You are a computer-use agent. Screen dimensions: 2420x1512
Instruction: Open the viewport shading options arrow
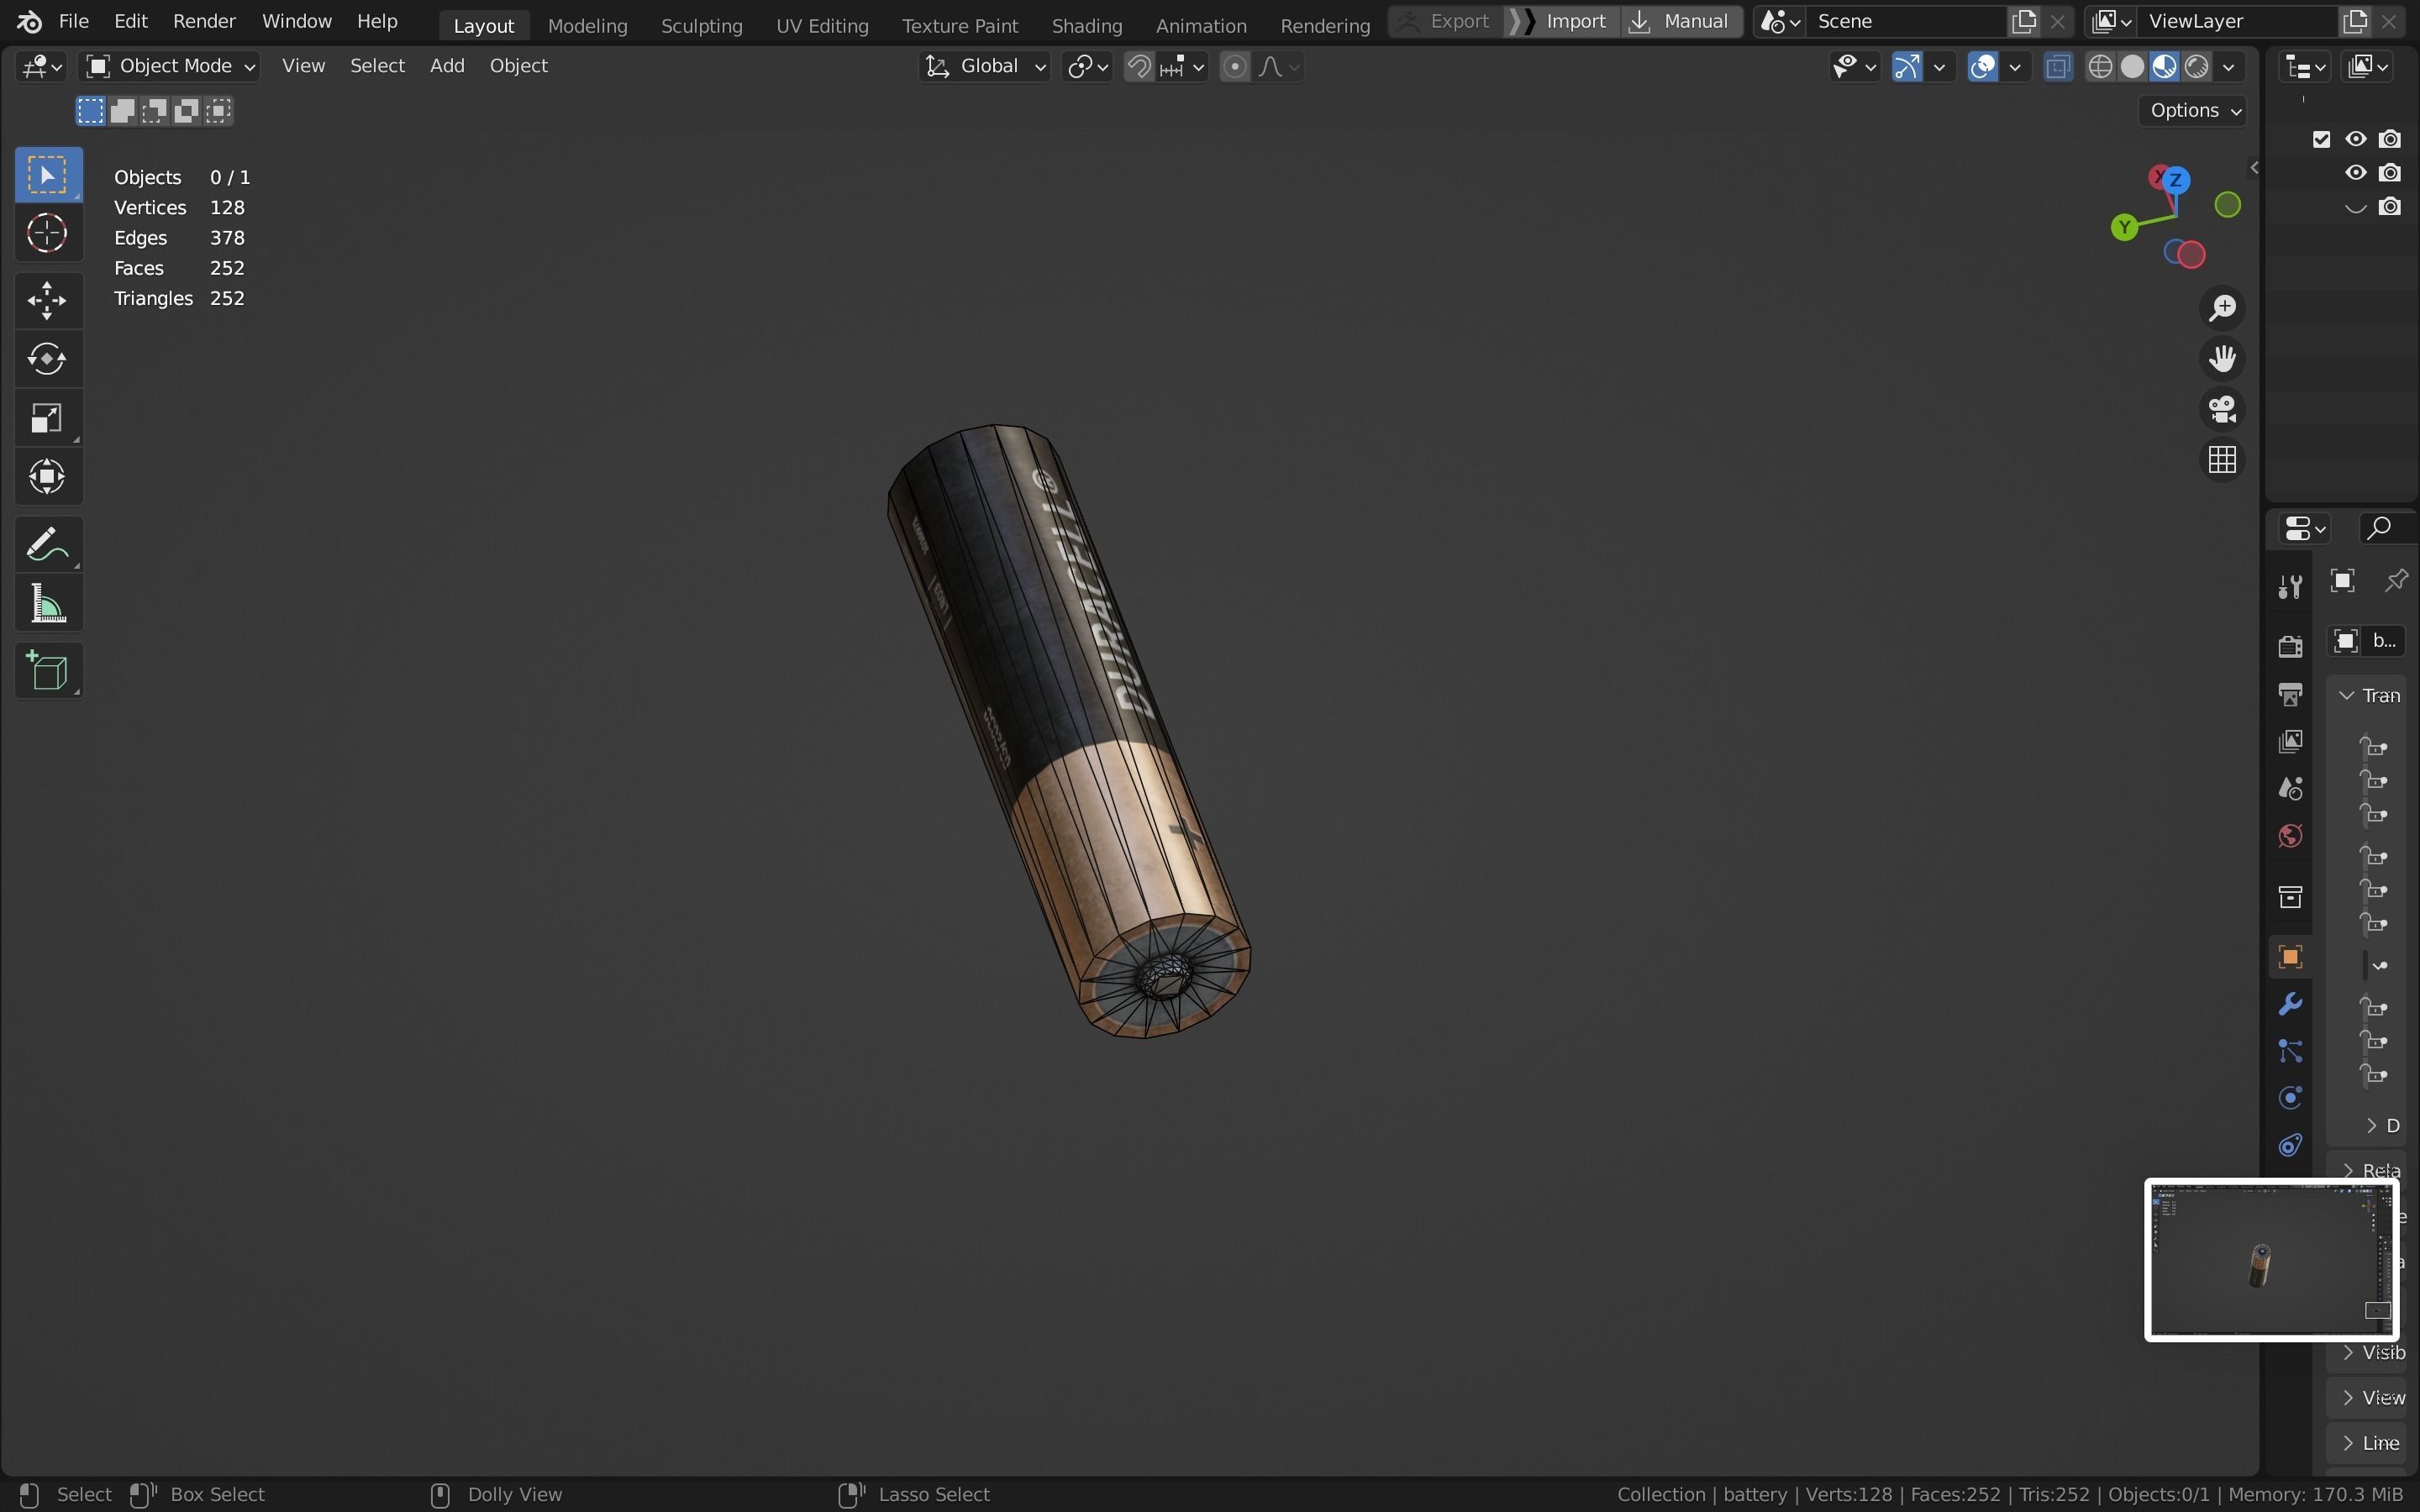[x=2229, y=67]
